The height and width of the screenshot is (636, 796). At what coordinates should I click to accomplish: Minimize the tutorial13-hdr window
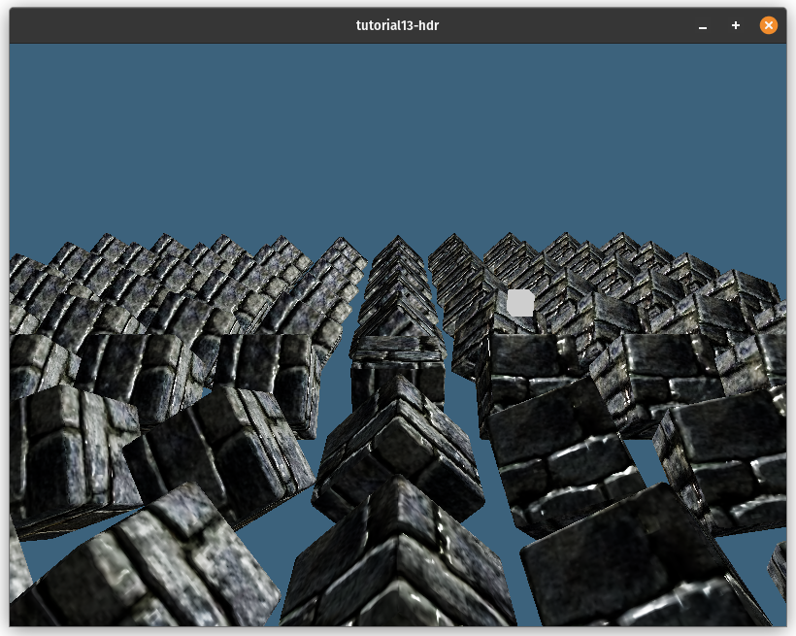[703, 26]
